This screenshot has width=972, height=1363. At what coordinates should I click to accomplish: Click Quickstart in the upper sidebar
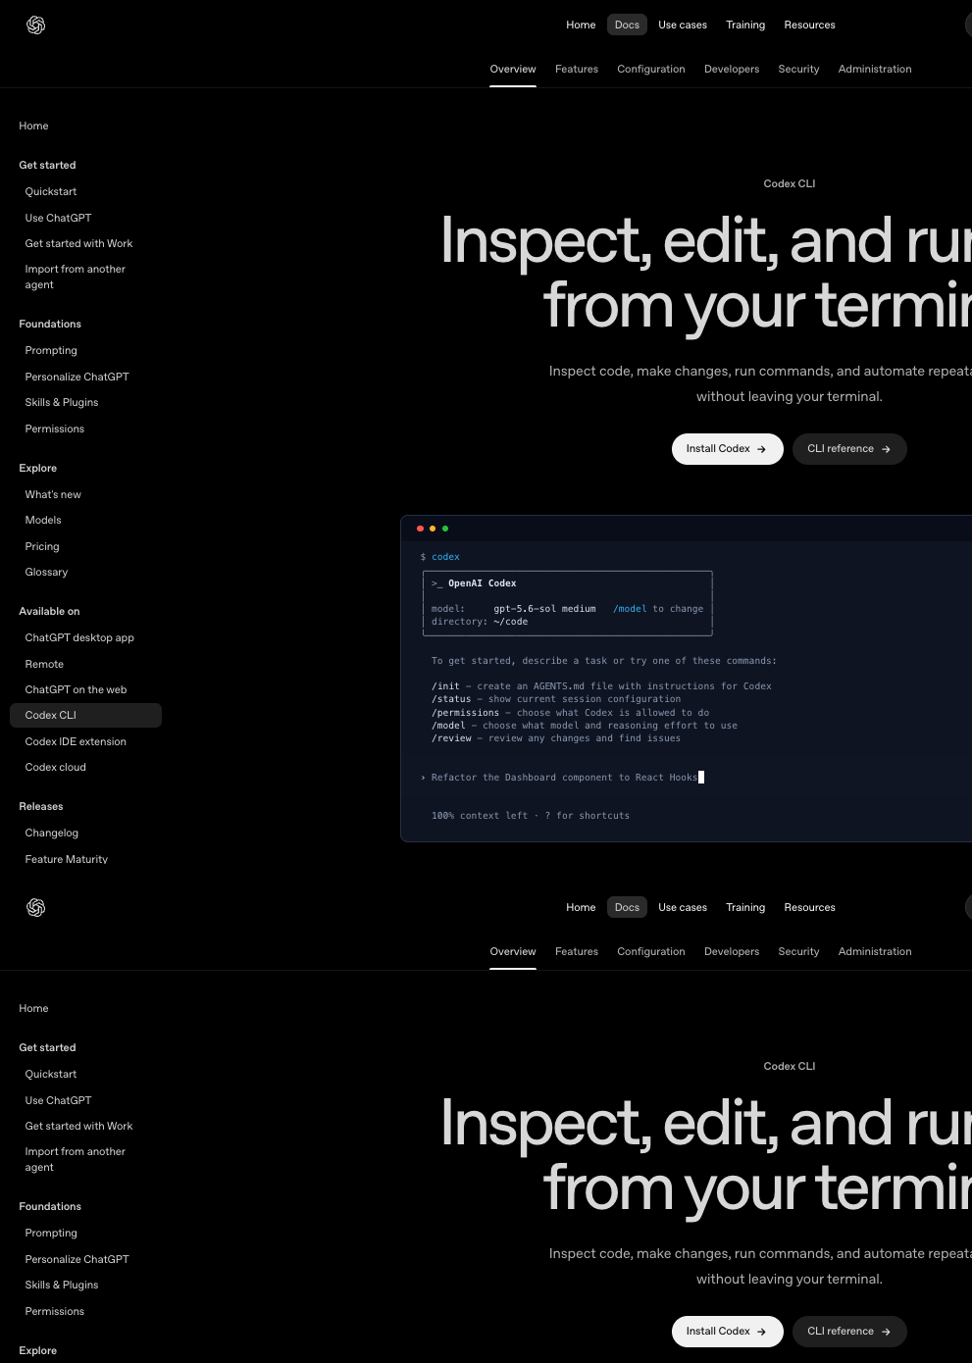50,191
